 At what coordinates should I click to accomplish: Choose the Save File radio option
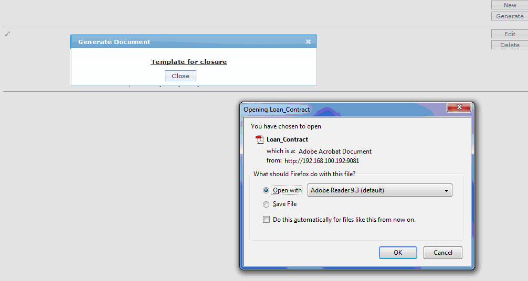coord(266,204)
